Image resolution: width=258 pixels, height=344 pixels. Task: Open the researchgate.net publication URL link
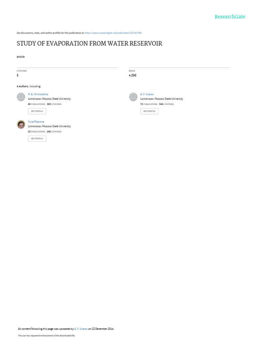click(113, 33)
